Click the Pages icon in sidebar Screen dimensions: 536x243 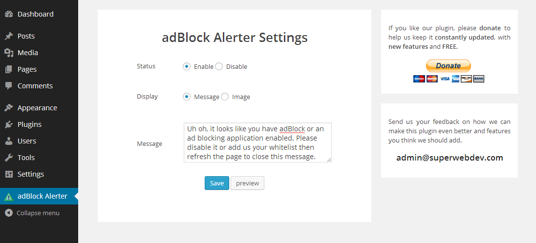[x=8, y=69]
